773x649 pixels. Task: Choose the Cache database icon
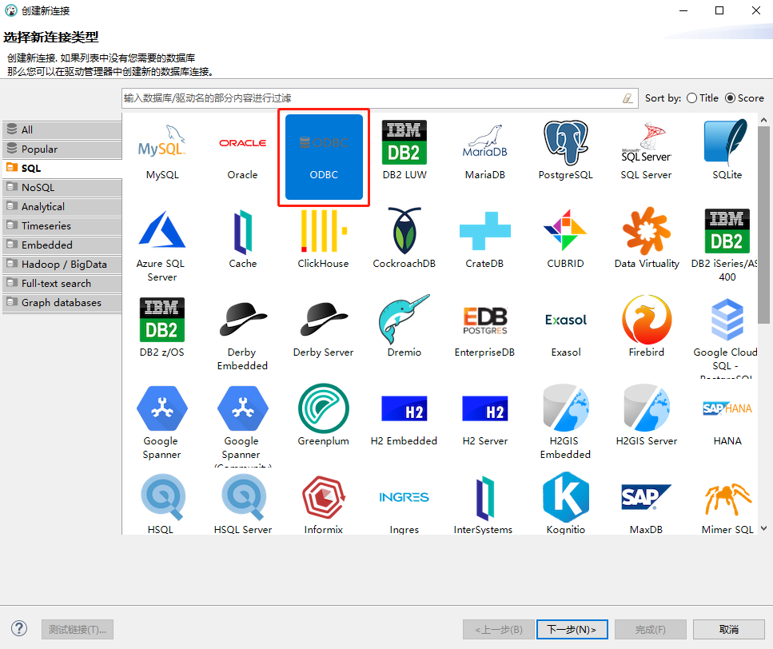(242, 231)
